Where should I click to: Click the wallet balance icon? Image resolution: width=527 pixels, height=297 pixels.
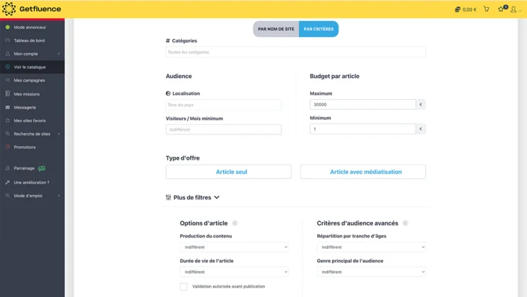[x=458, y=9]
